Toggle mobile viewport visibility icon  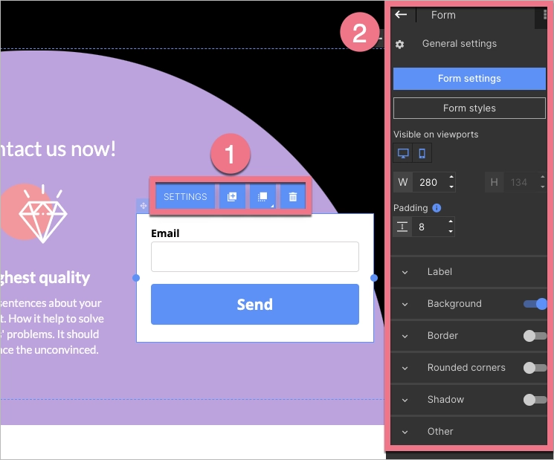pyautogui.click(x=422, y=154)
